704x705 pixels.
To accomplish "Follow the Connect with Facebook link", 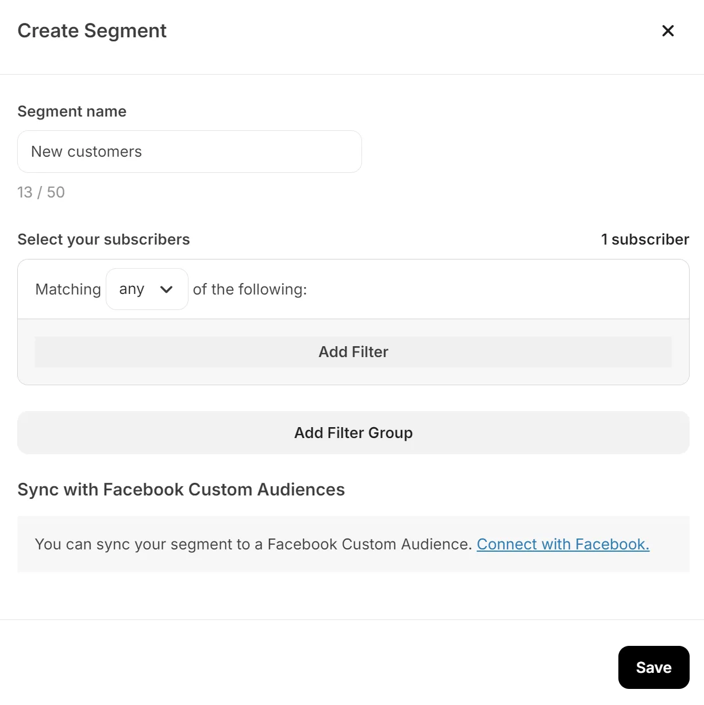I will click(563, 544).
